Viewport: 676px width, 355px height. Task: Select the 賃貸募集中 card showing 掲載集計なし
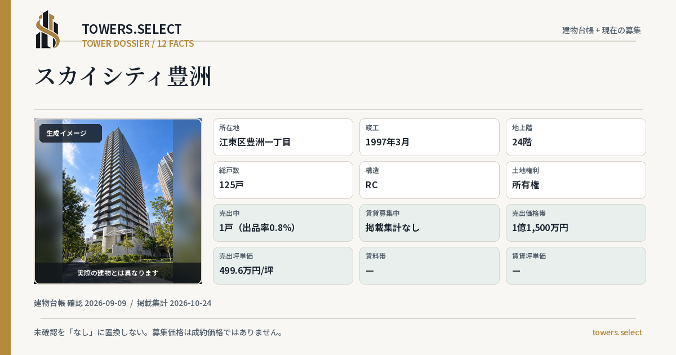coord(429,223)
